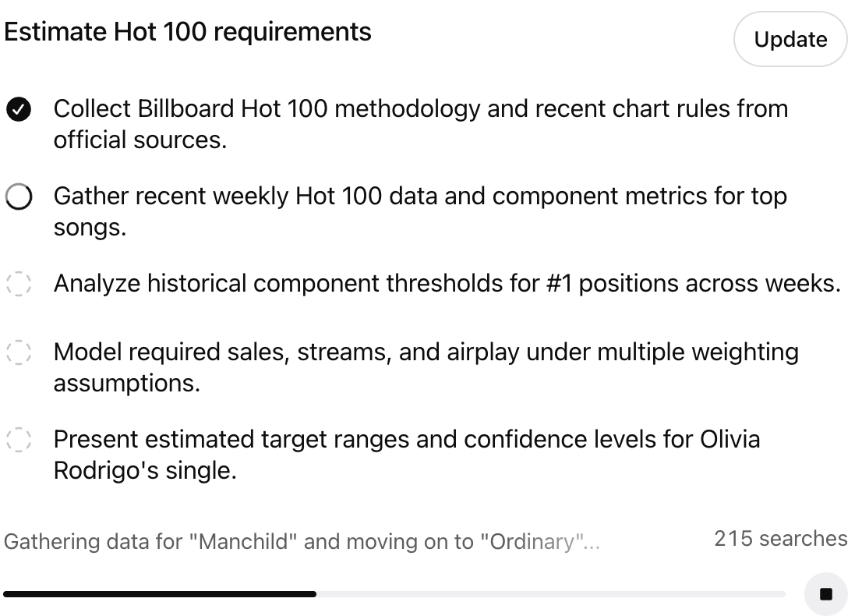Click the dashed circle beside Present estimated target ranges
The height and width of the screenshot is (616, 862).
click(19, 440)
